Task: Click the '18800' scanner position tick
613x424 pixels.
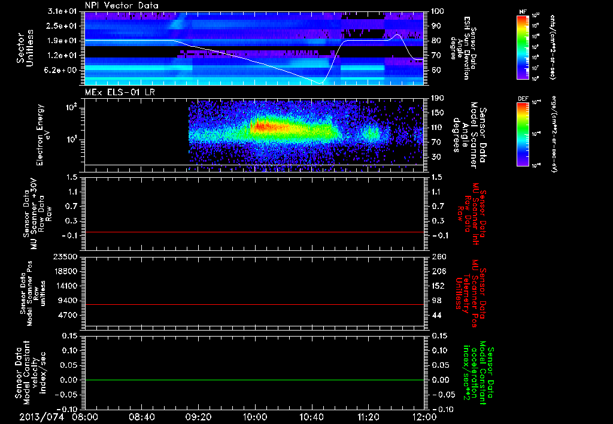Action: tap(65, 271)
